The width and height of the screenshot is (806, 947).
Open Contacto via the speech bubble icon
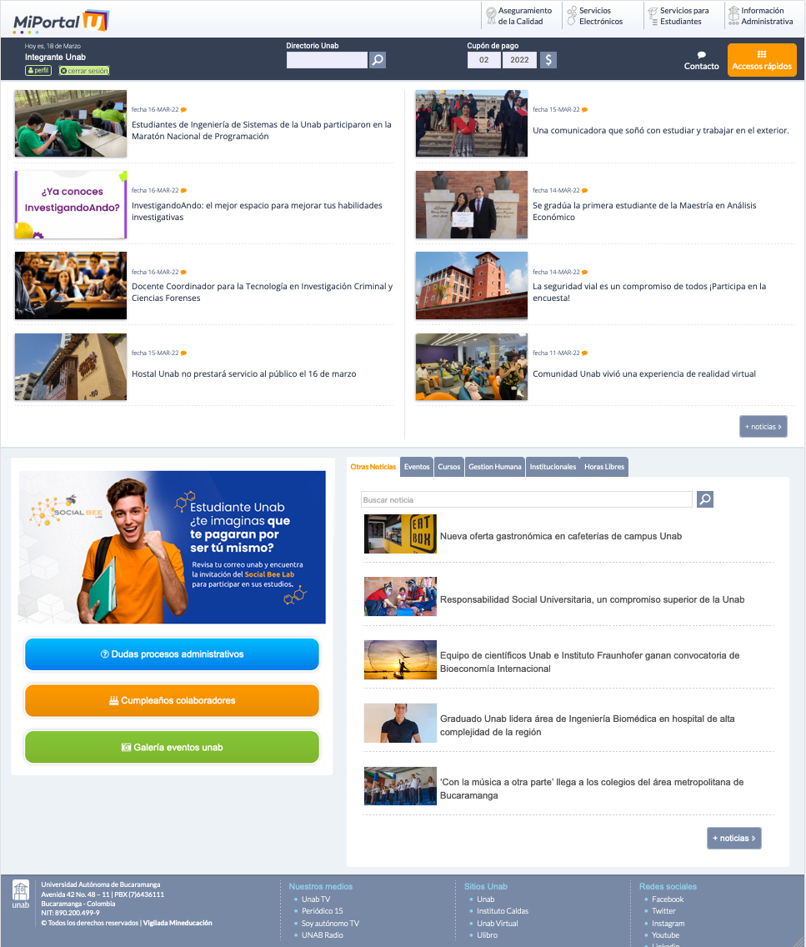click(x=701, y=55)
